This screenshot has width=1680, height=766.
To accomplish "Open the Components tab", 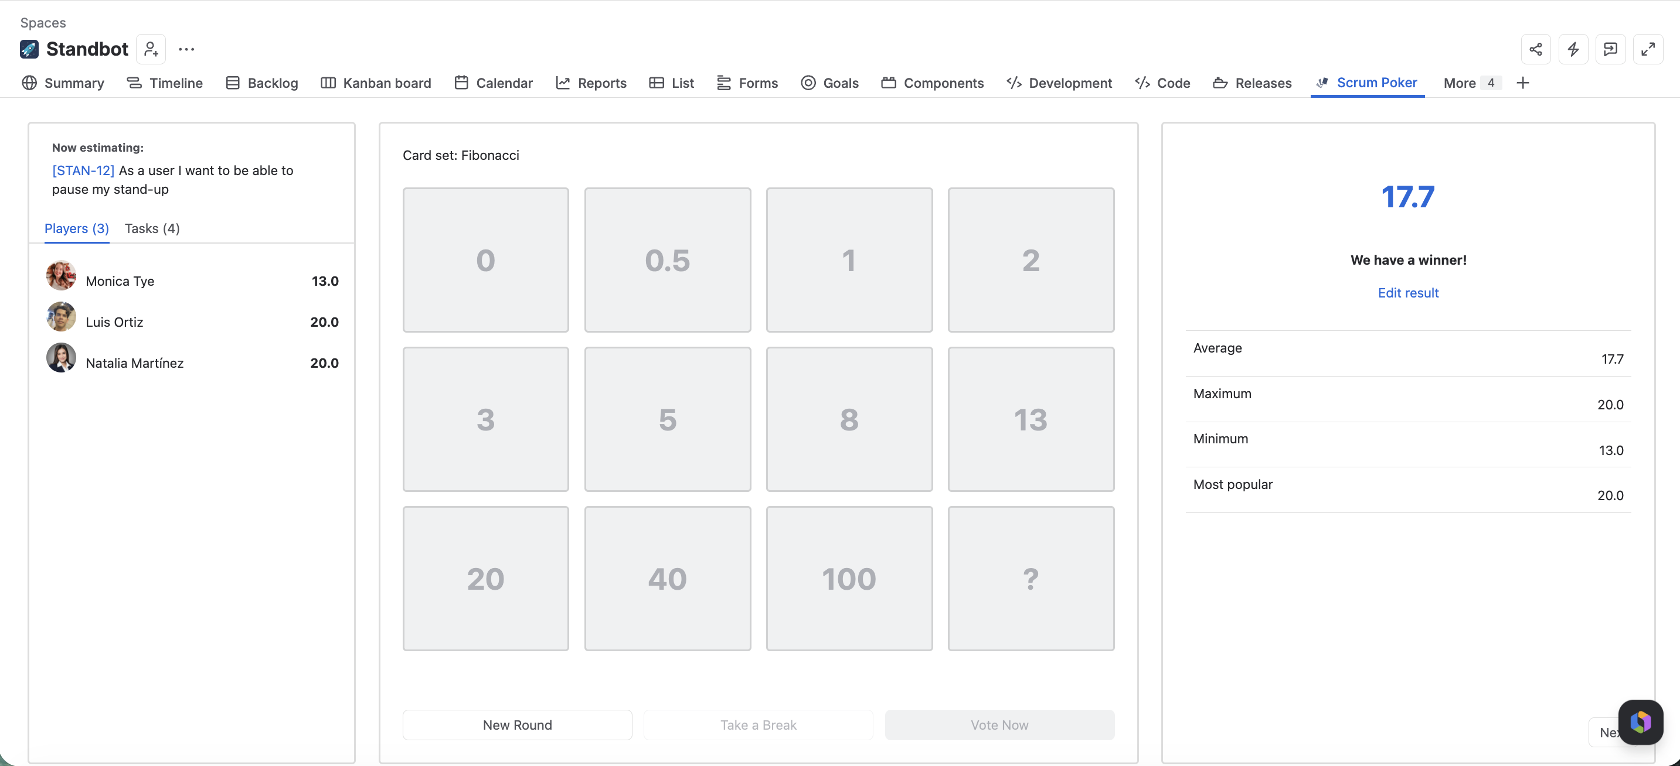I will (x=933, y=83).
